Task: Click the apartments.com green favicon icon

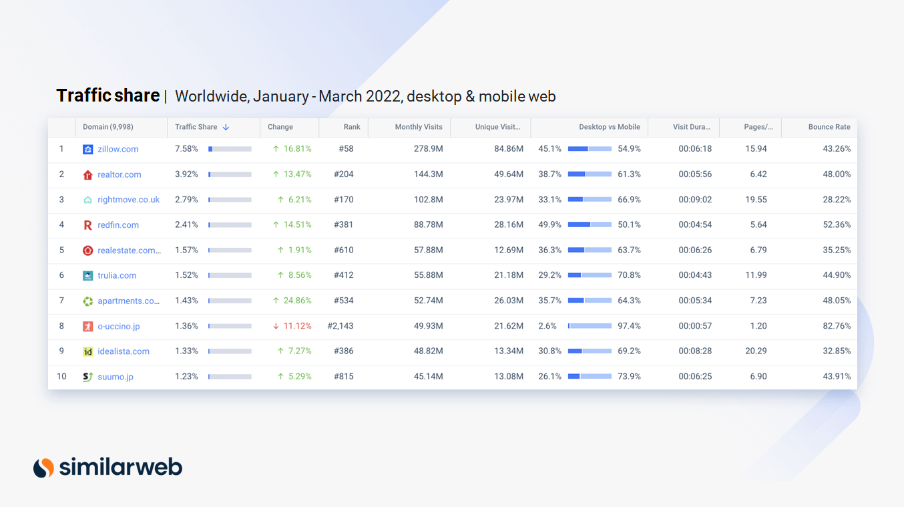Action: 87,301
